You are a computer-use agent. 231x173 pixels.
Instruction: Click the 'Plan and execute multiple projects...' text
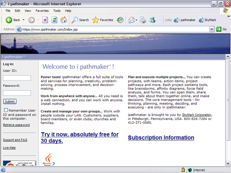pos(157,77)
